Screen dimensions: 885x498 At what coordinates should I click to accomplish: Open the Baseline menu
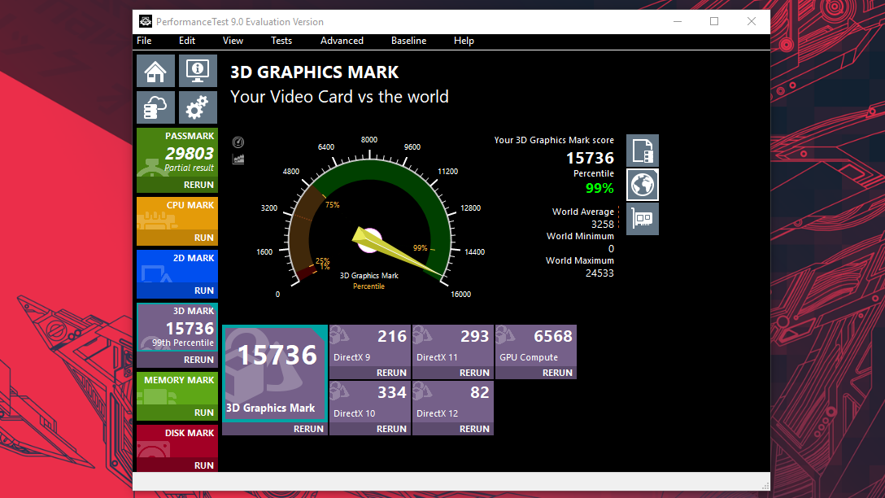coord(408,41)
